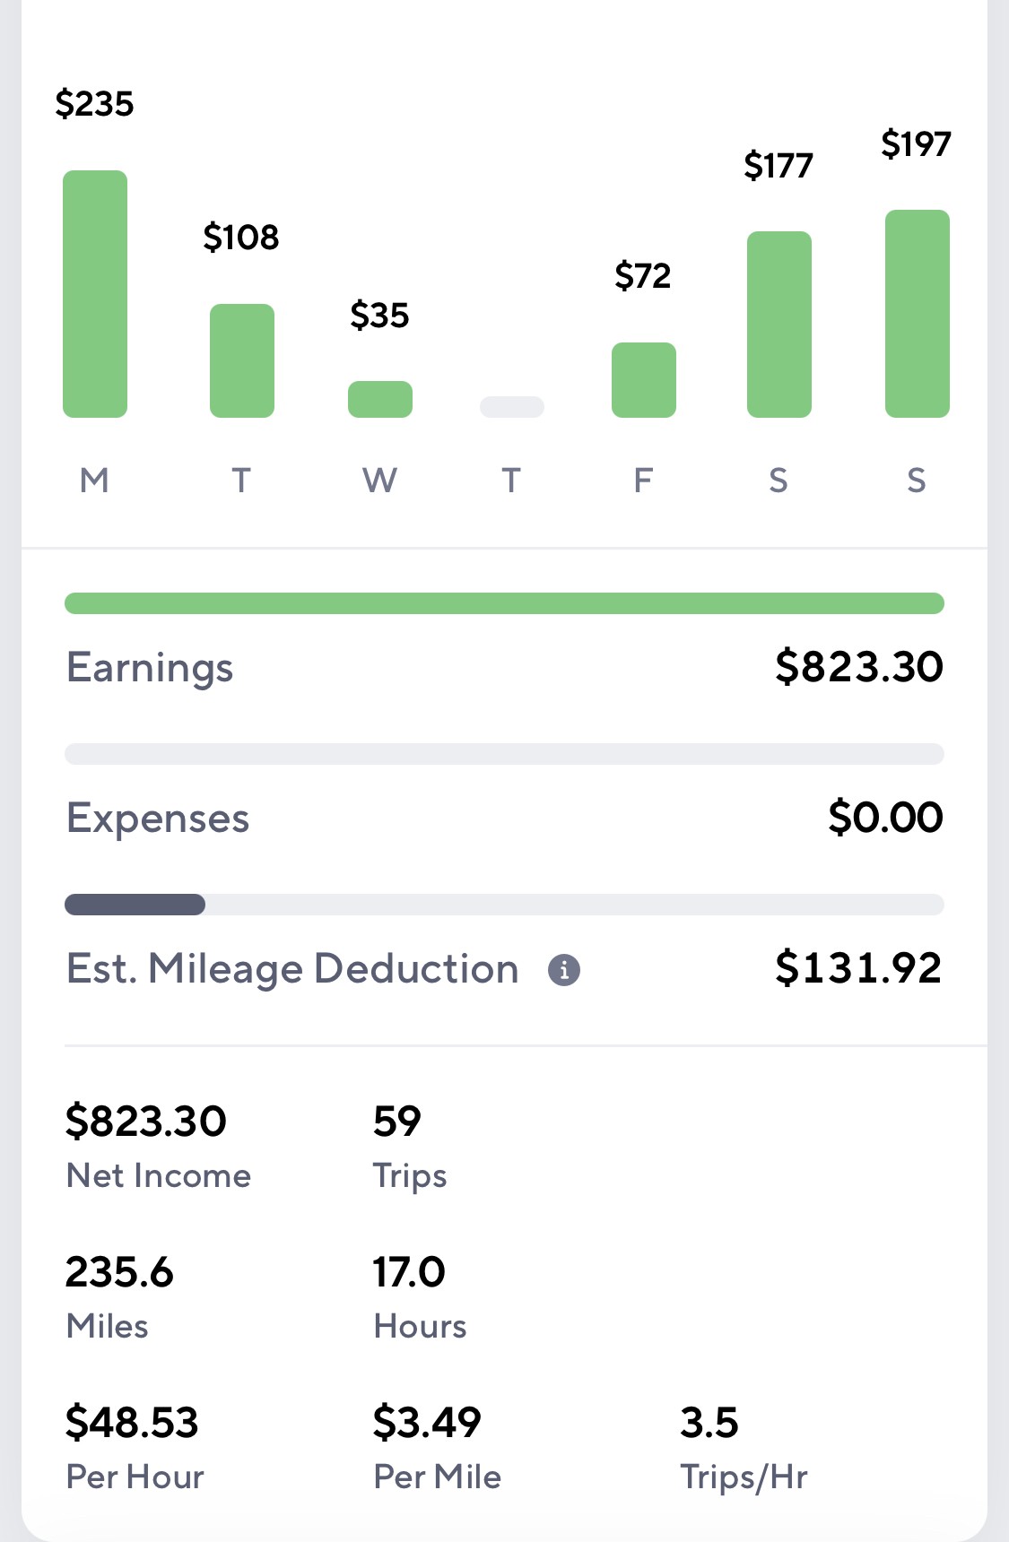This screenshot has width=1009, height=1542.
Task: Tap the 59 Trips stat
Action: 410,1147
